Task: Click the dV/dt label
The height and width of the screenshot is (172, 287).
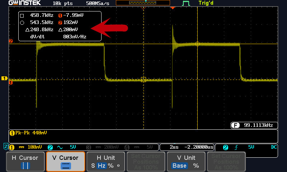Action: (37, 37)
